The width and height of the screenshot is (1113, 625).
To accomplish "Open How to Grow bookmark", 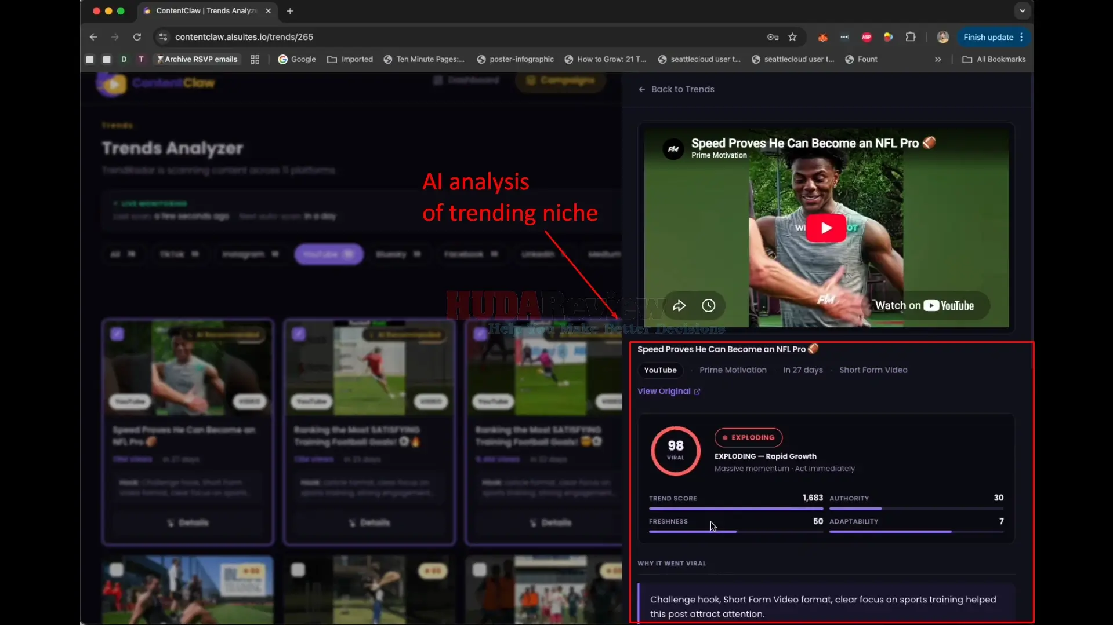I will pyautogui.click(x=605, y=59).
